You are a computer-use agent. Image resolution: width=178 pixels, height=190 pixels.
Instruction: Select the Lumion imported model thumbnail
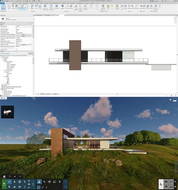pyautogui.click(x=8, y=112)
